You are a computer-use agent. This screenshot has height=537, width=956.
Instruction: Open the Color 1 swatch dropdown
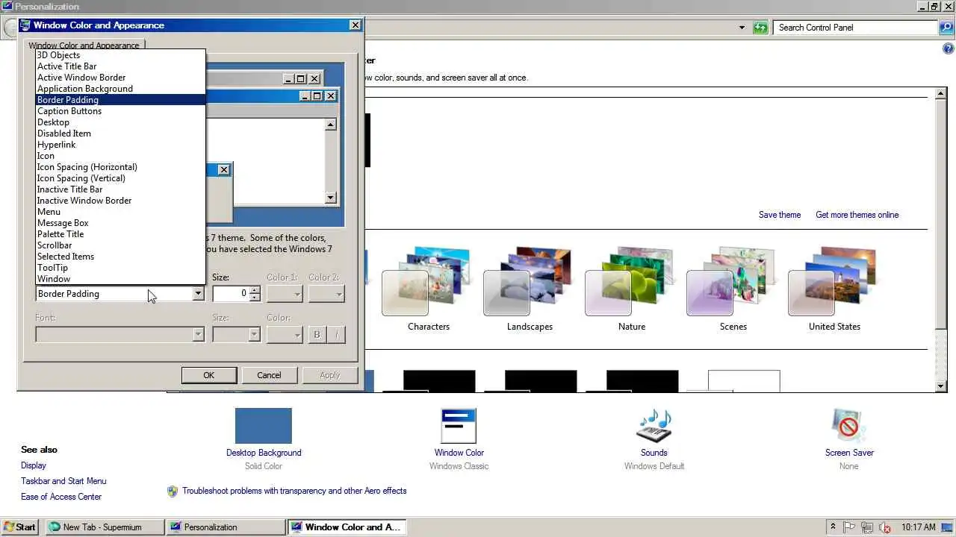285,294
